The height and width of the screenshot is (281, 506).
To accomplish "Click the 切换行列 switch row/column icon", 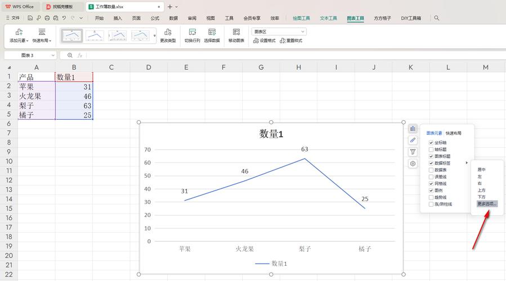I will coord(192,32).
